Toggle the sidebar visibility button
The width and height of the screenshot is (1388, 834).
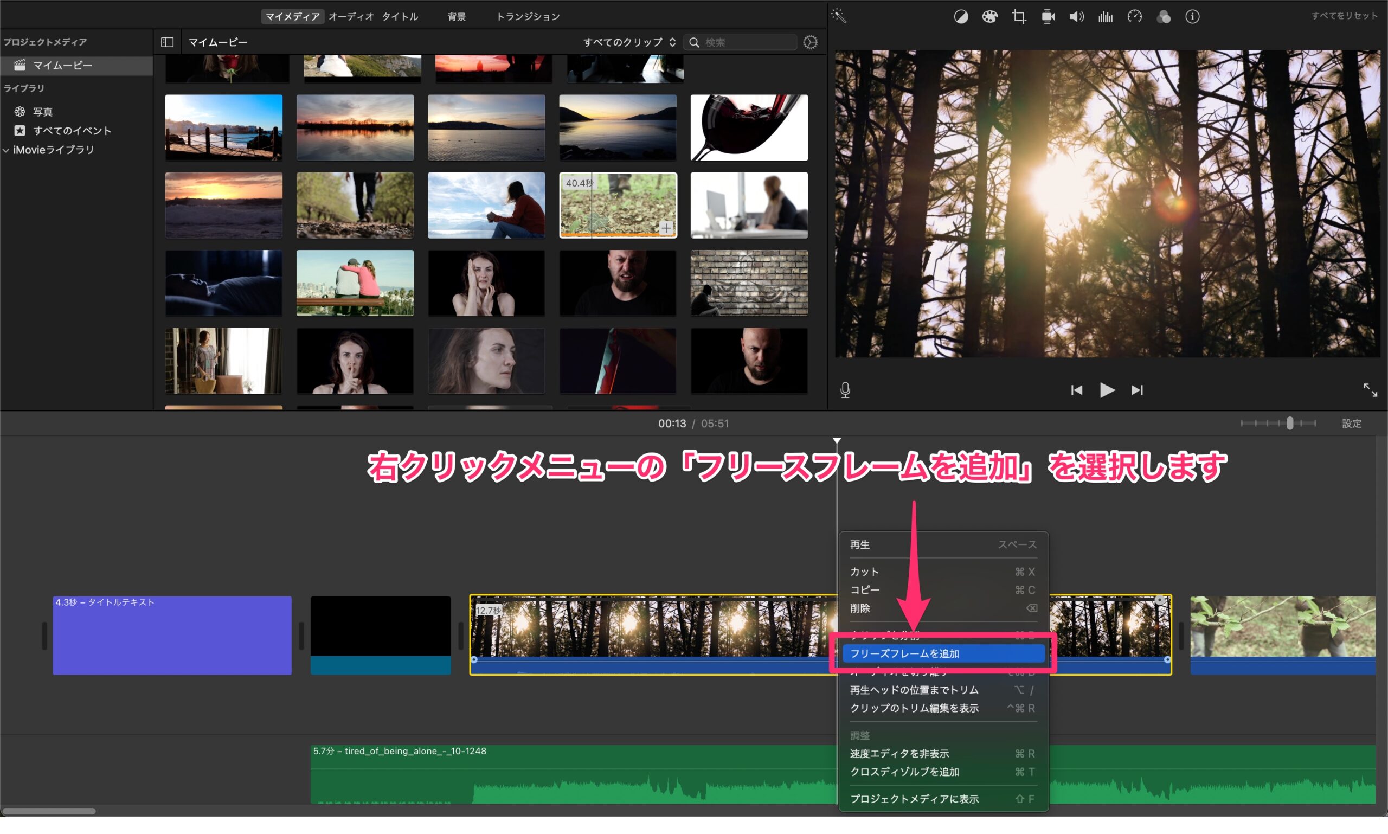point(167,42)
